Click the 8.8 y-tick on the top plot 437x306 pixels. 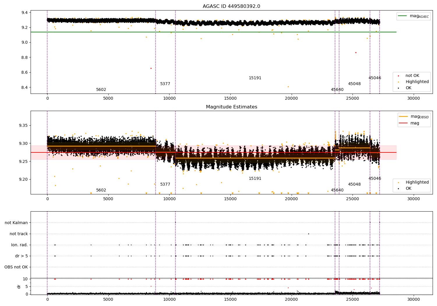pyautogui.click(x=25, y=57)
